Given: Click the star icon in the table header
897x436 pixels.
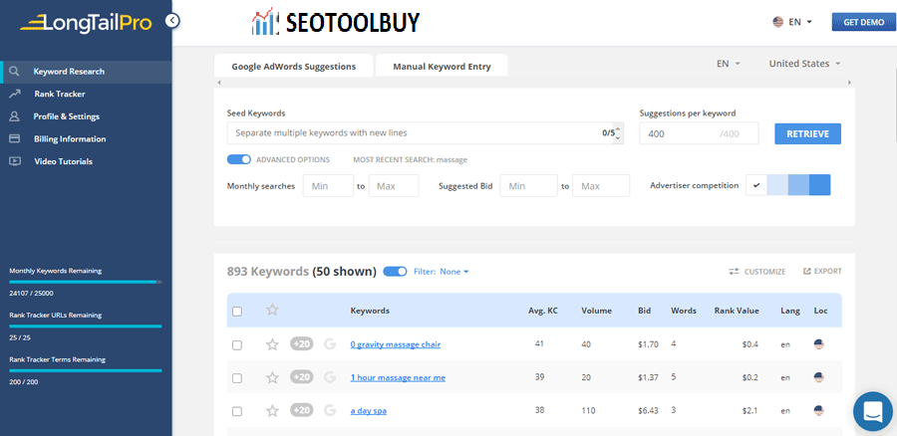Looking at the screenshot, I should pos(272,310).
